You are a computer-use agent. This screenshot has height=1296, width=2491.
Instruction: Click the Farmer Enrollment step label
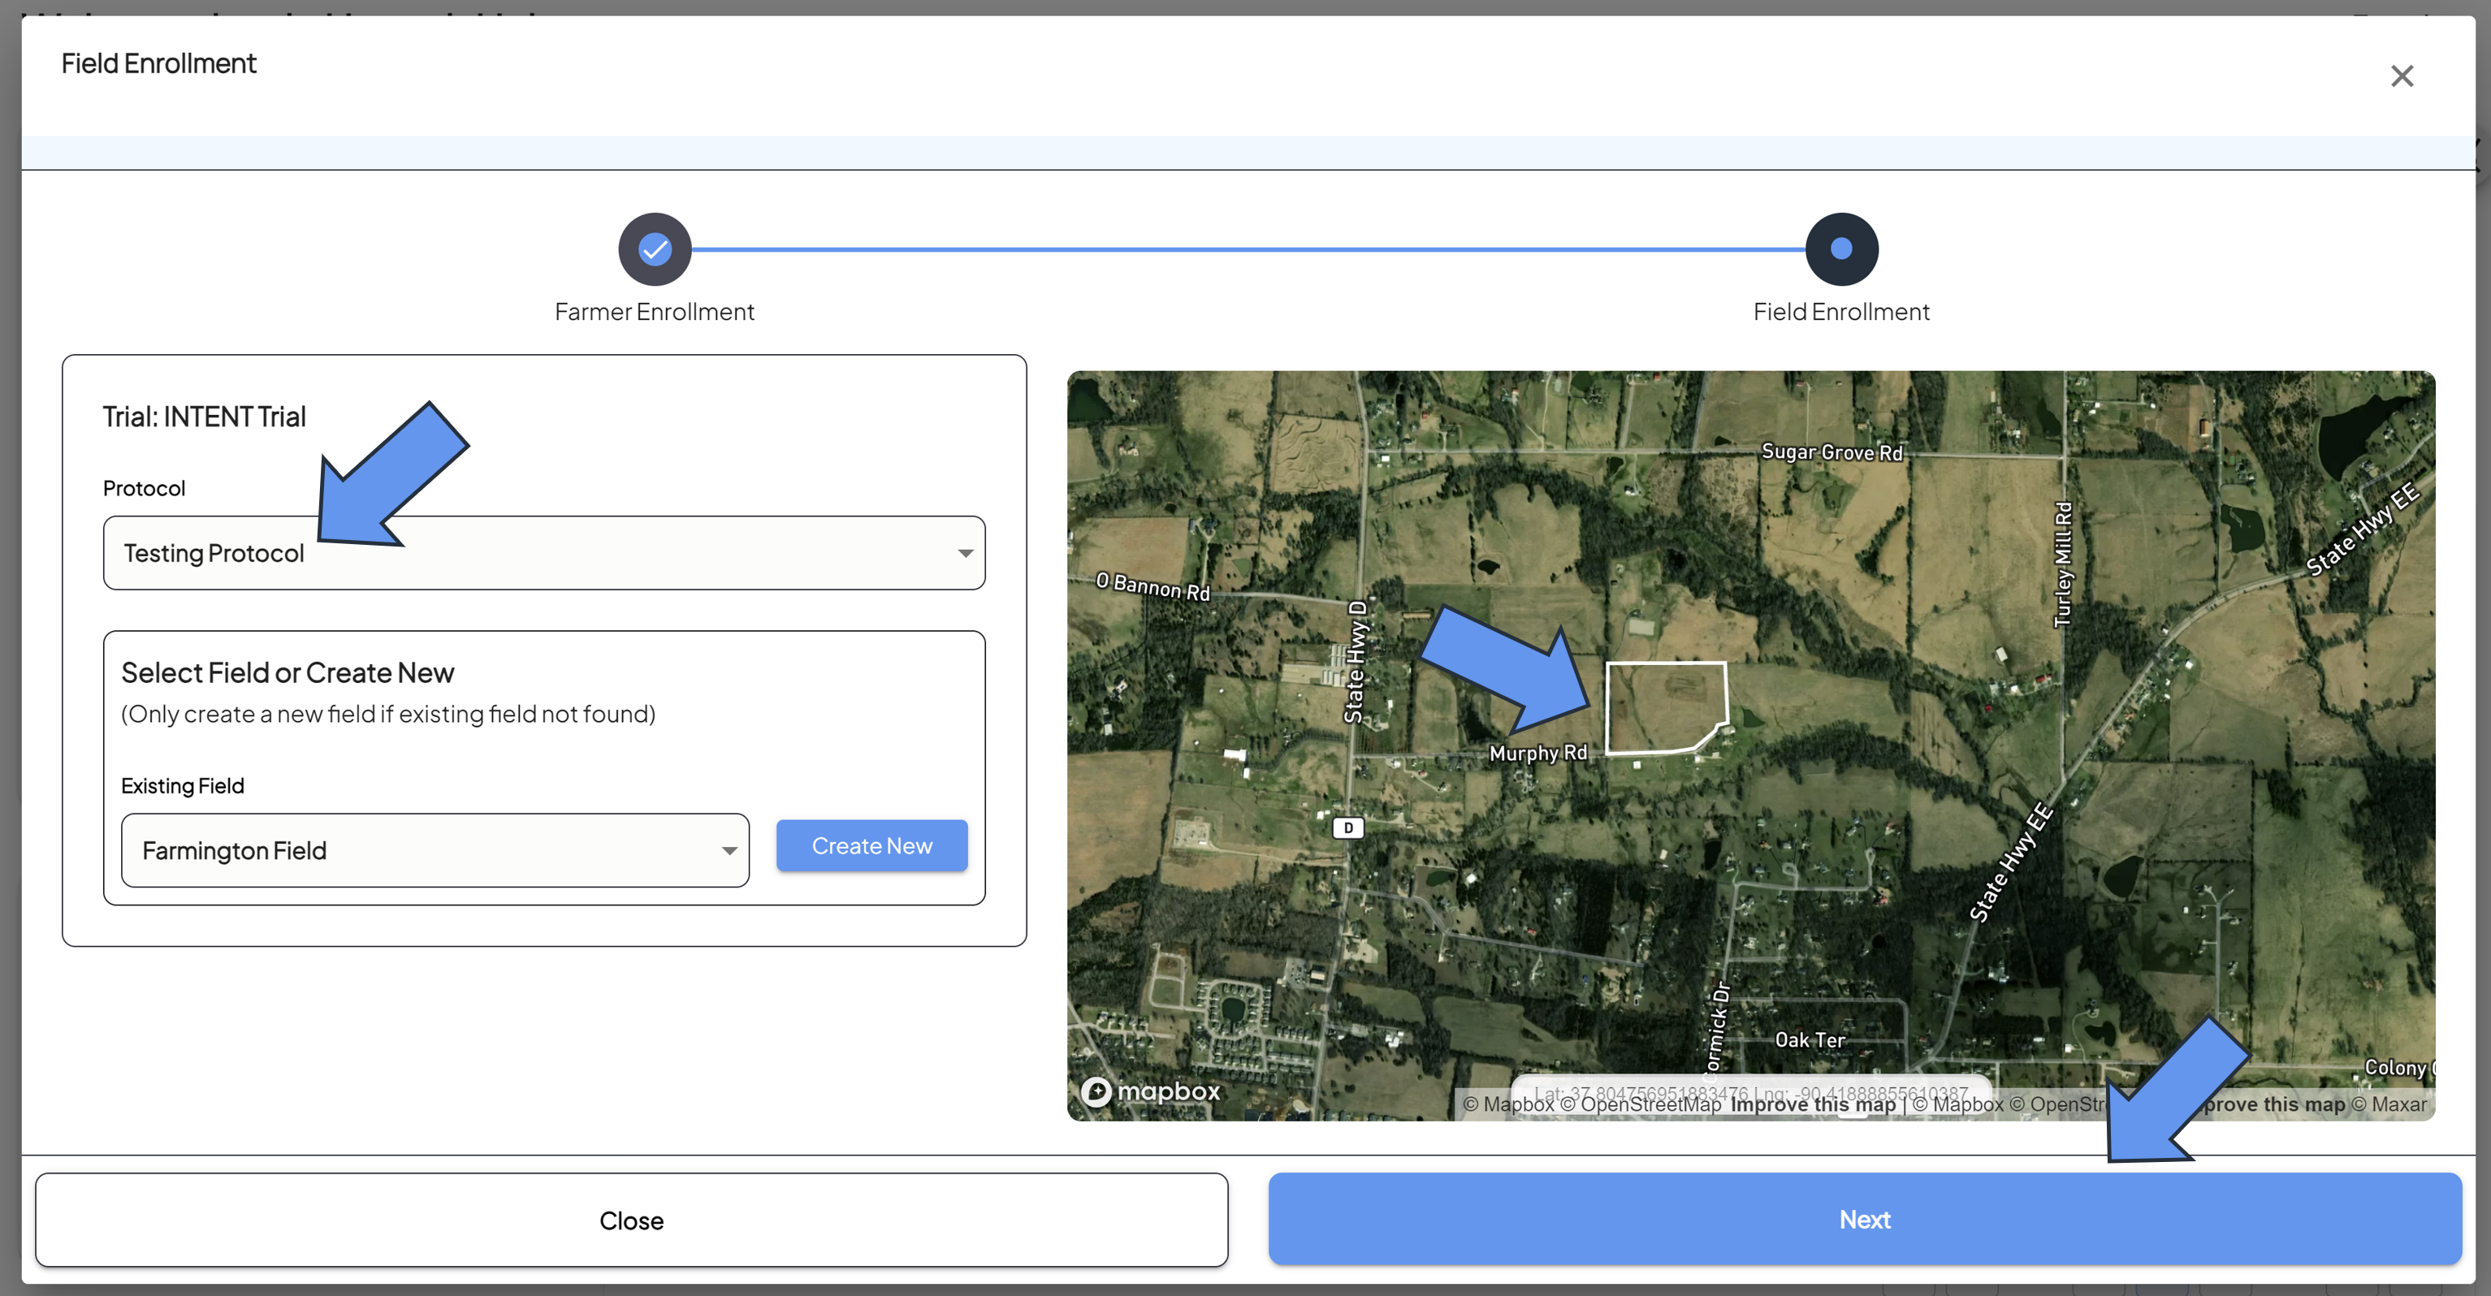pyautogui.click(x=655, y=312)
